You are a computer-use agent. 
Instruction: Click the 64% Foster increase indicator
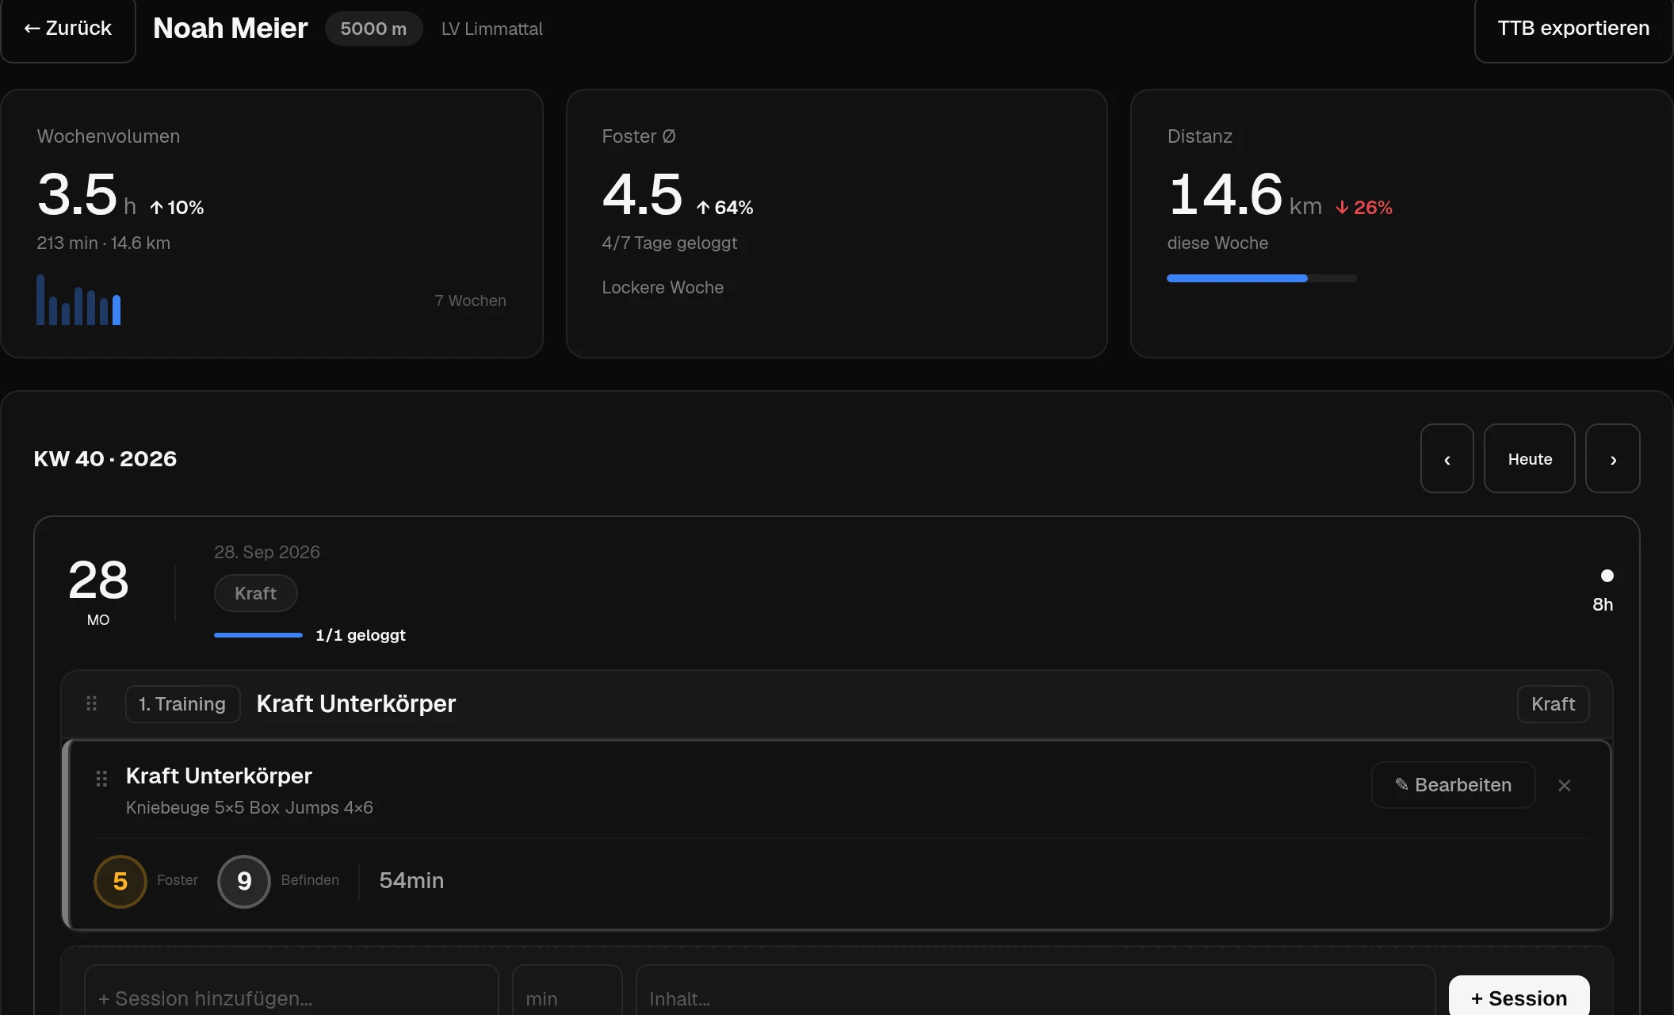coord(724,207)
